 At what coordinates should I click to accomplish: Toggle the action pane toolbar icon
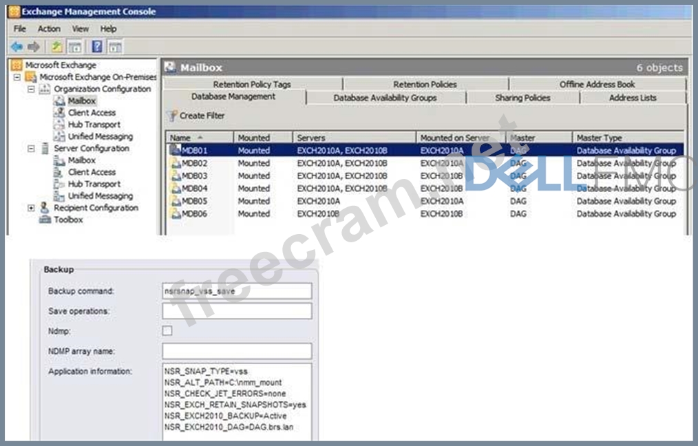(x=115, y=46)
